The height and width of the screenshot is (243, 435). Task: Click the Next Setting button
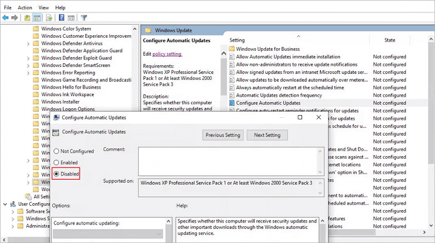point(267,135)
